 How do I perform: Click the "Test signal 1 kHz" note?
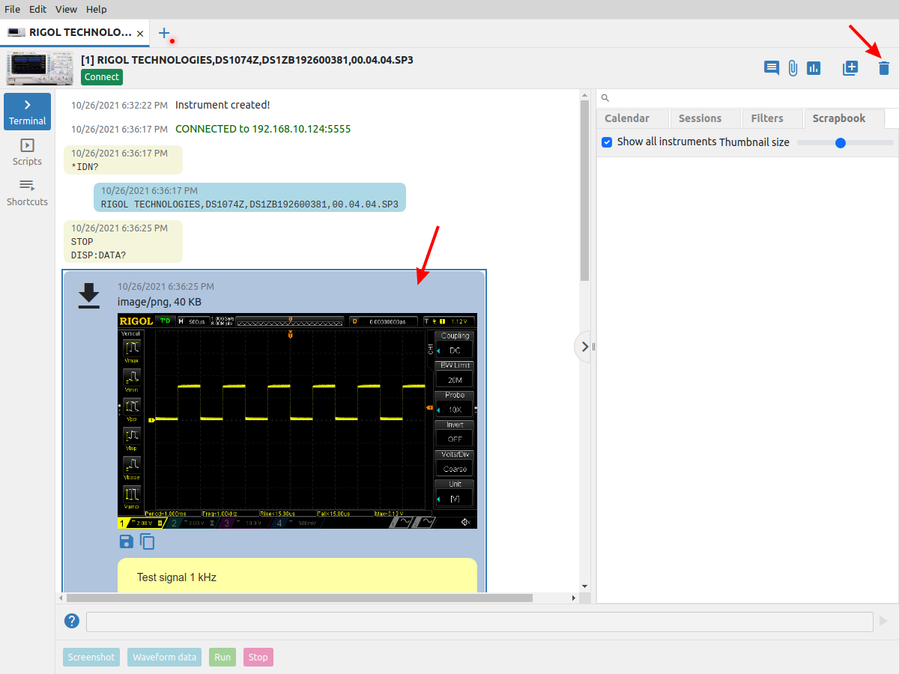(x=297, y=575)
